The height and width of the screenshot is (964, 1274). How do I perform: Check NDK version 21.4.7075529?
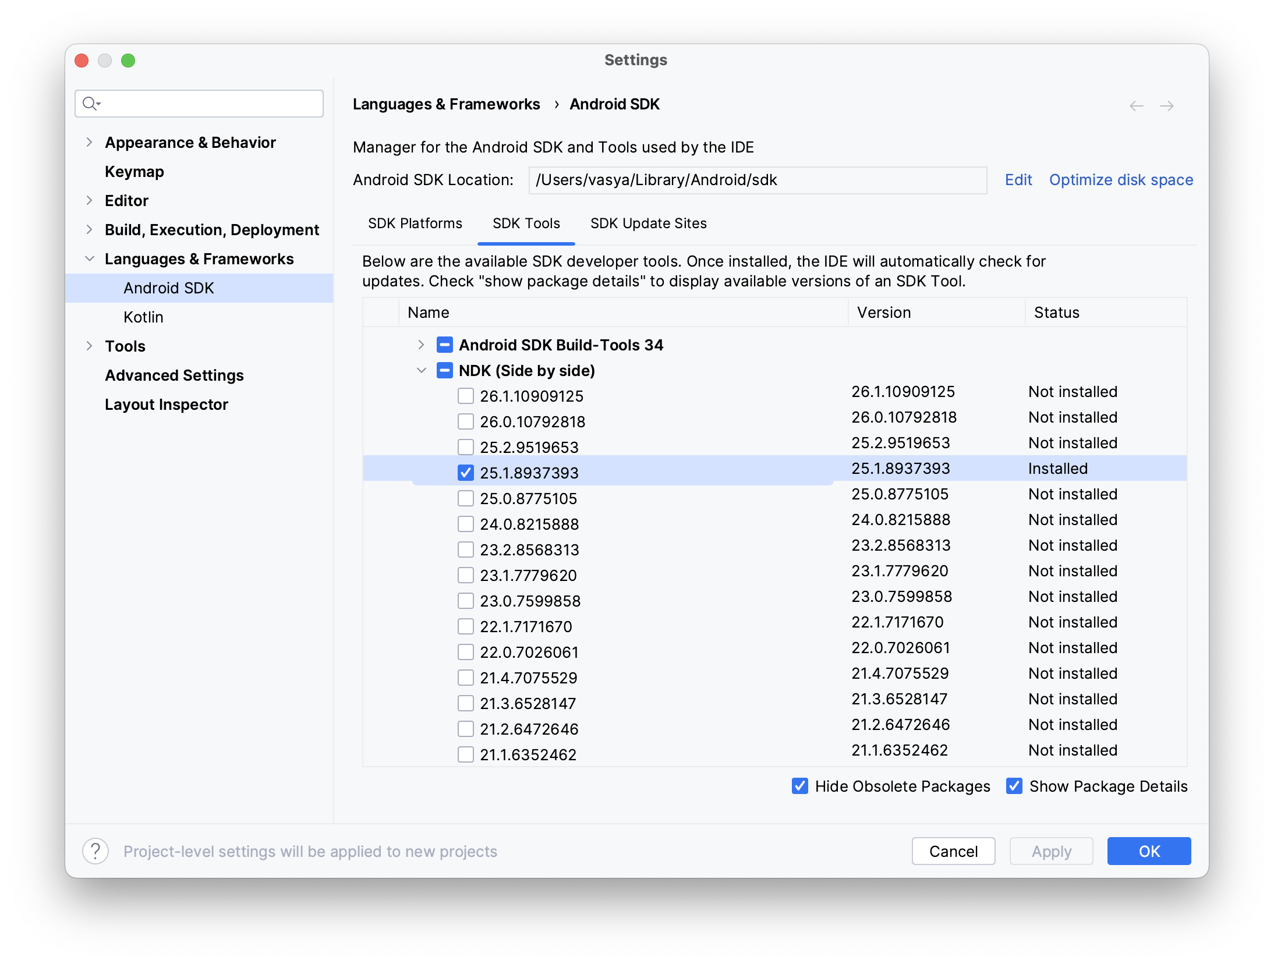tap(465, 678)
